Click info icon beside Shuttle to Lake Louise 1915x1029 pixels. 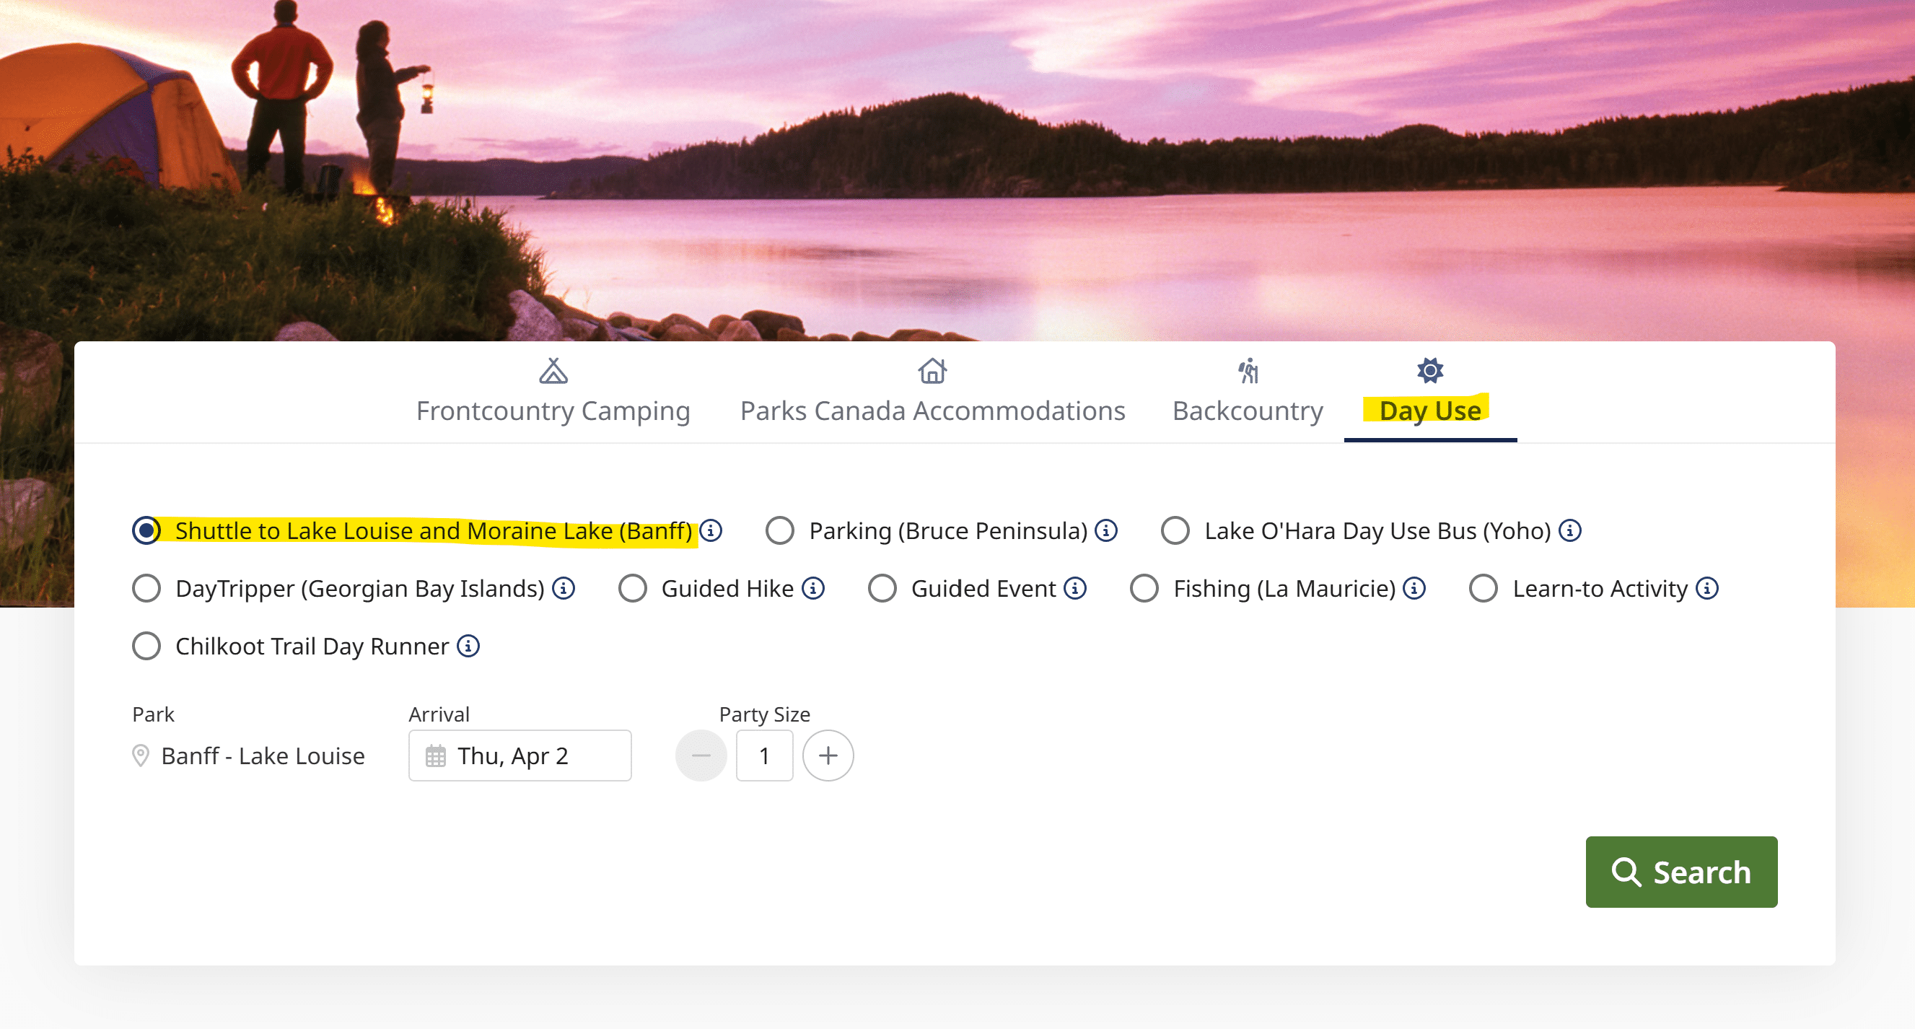pos(711,531)
